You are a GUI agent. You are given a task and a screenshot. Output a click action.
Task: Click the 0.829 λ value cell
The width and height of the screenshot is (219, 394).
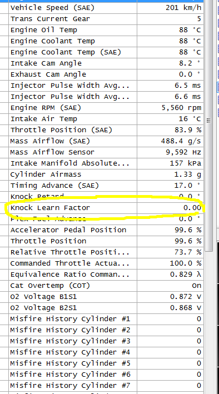pyautogui.click(x=170, y=275)
